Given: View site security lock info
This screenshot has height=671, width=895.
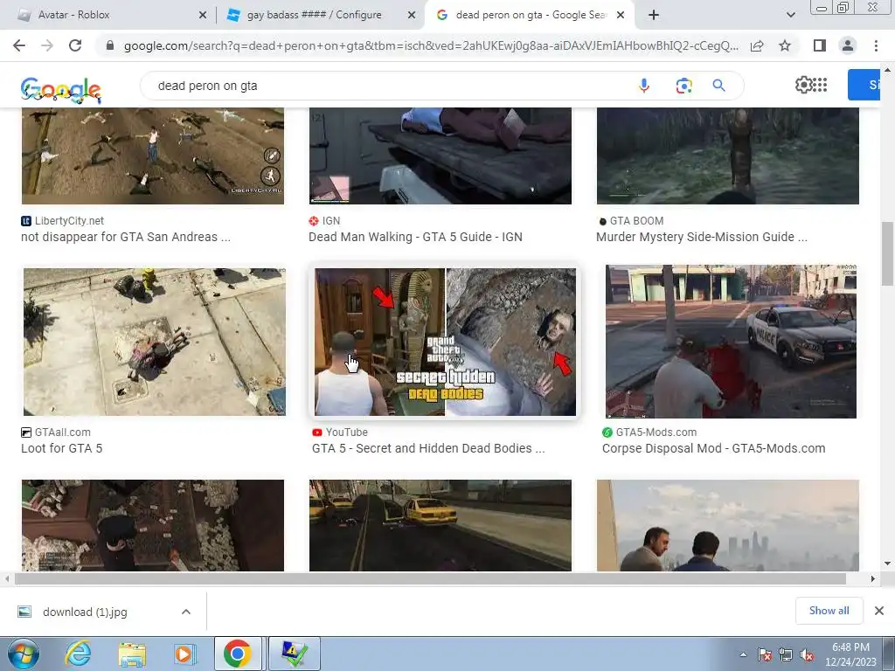Looking at the screenshot, I should pos(110,45).
